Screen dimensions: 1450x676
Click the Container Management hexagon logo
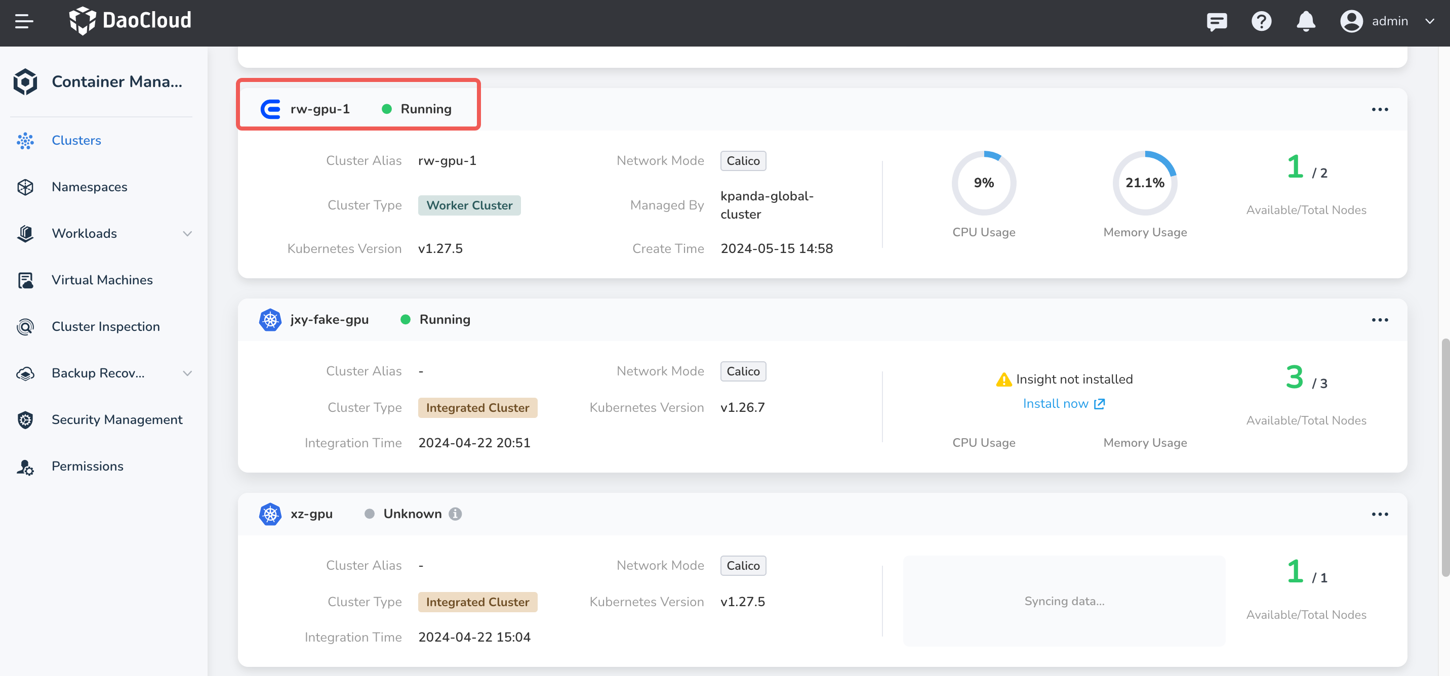pyautogui.click(x=25, y=81)
